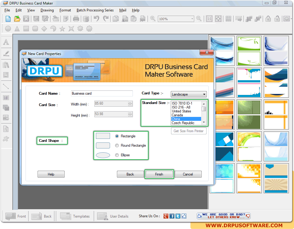Select the pencil drawing tool in sidebar
Image resolution: width=294 pixels, height=229 pixels.
[x=6, y=53]
